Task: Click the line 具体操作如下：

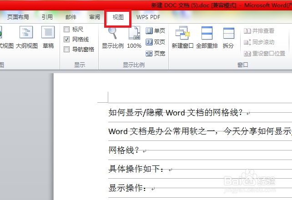Action: tap(136, 169)
